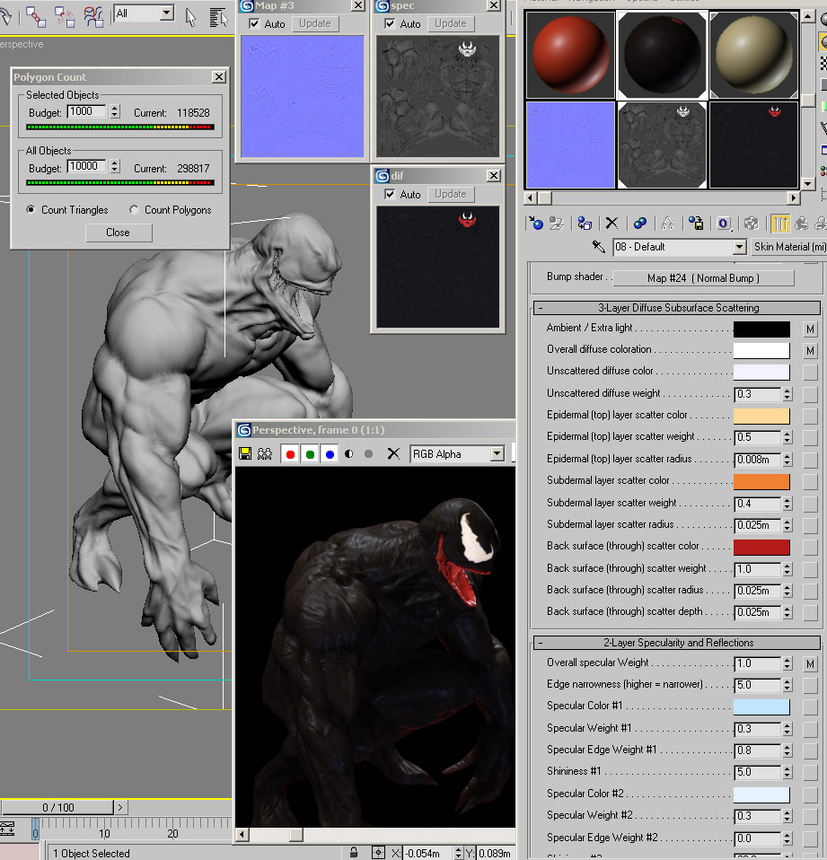Screen dimensions: 827x860
Task: Toggle monochrome display in render window
Action: tap(368, 454)
